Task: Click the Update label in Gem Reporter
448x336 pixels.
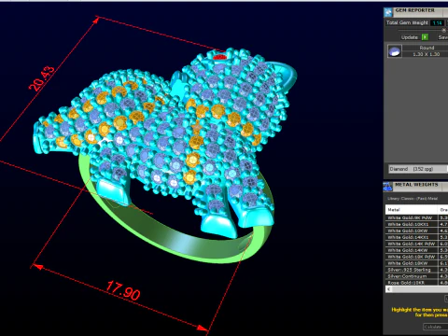Action: pyautogui.click(x=409, y=37)
